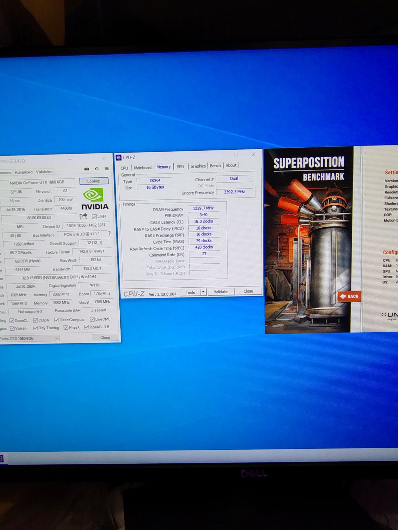Click the Validate button in CPU-Z
The width and height of the screenshot is (398, 530).
point(221,292)
